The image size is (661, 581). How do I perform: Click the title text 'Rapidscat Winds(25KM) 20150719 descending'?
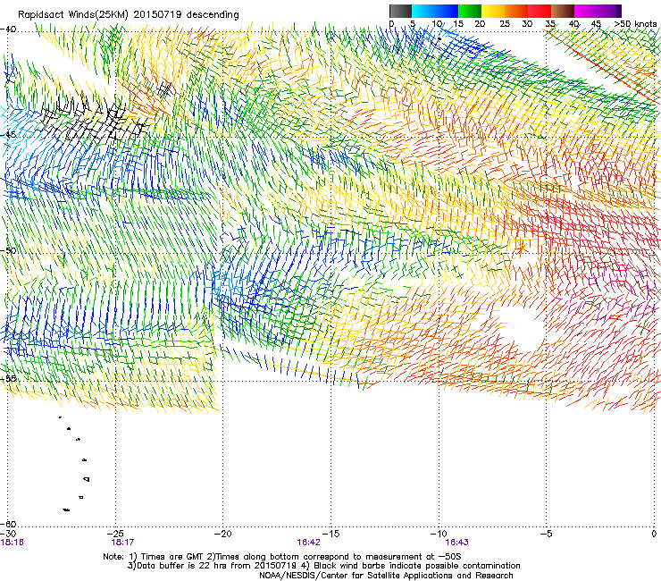coord(128,15)
